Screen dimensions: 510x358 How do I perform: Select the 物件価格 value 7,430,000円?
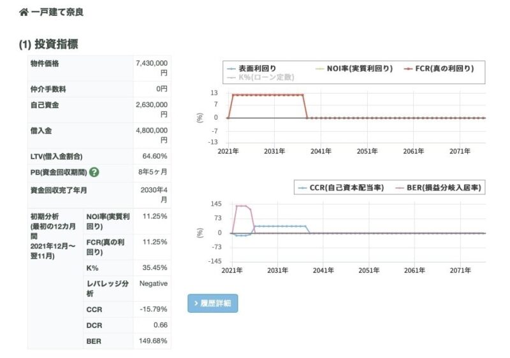[x=152, y=68]
